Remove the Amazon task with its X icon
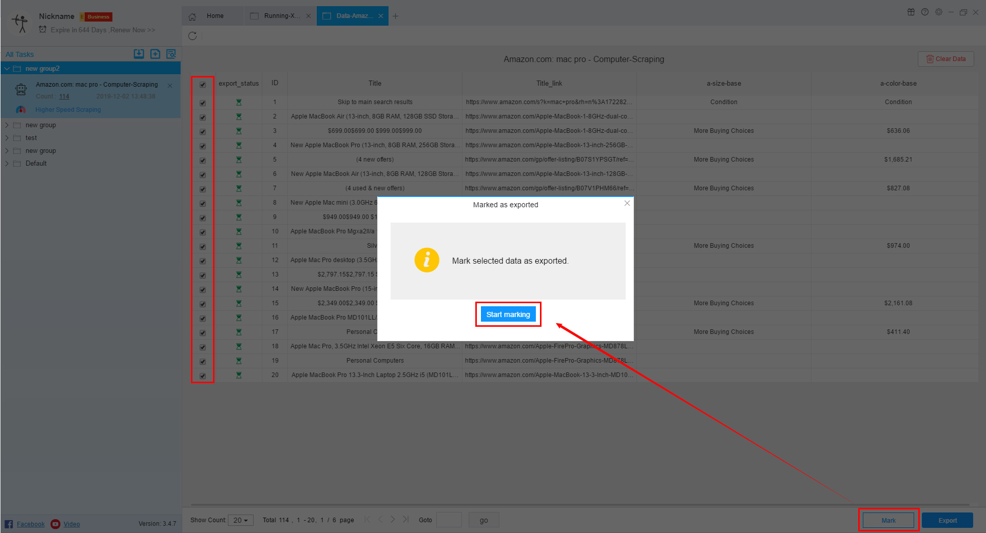 pyautogui.click(x=170, y=86)
